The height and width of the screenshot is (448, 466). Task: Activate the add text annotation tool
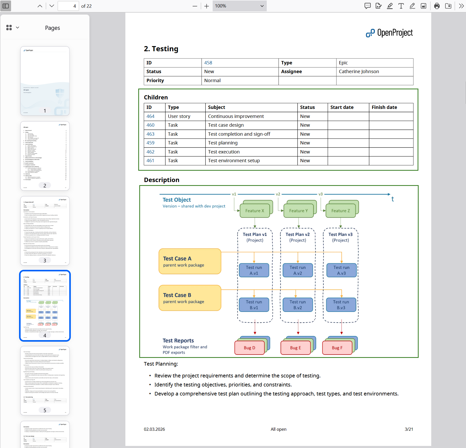401,6
